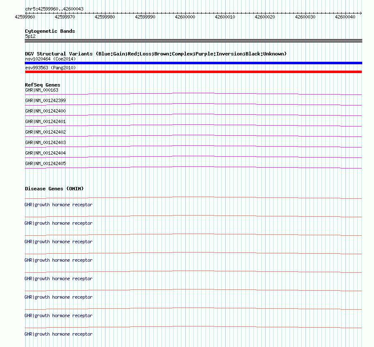This screenshot has height=347, width=374.
Task: Click the chr5:42599960..42600043 region label
Action: pos(54,9)
